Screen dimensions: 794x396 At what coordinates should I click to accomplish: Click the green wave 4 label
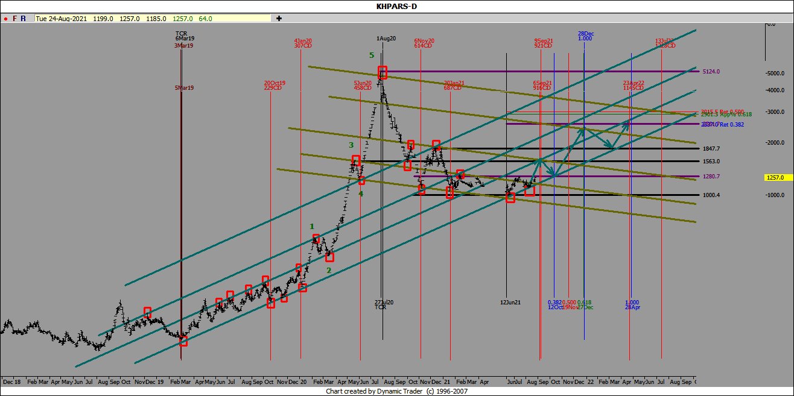pyautogui.click(x=360, y=194)
